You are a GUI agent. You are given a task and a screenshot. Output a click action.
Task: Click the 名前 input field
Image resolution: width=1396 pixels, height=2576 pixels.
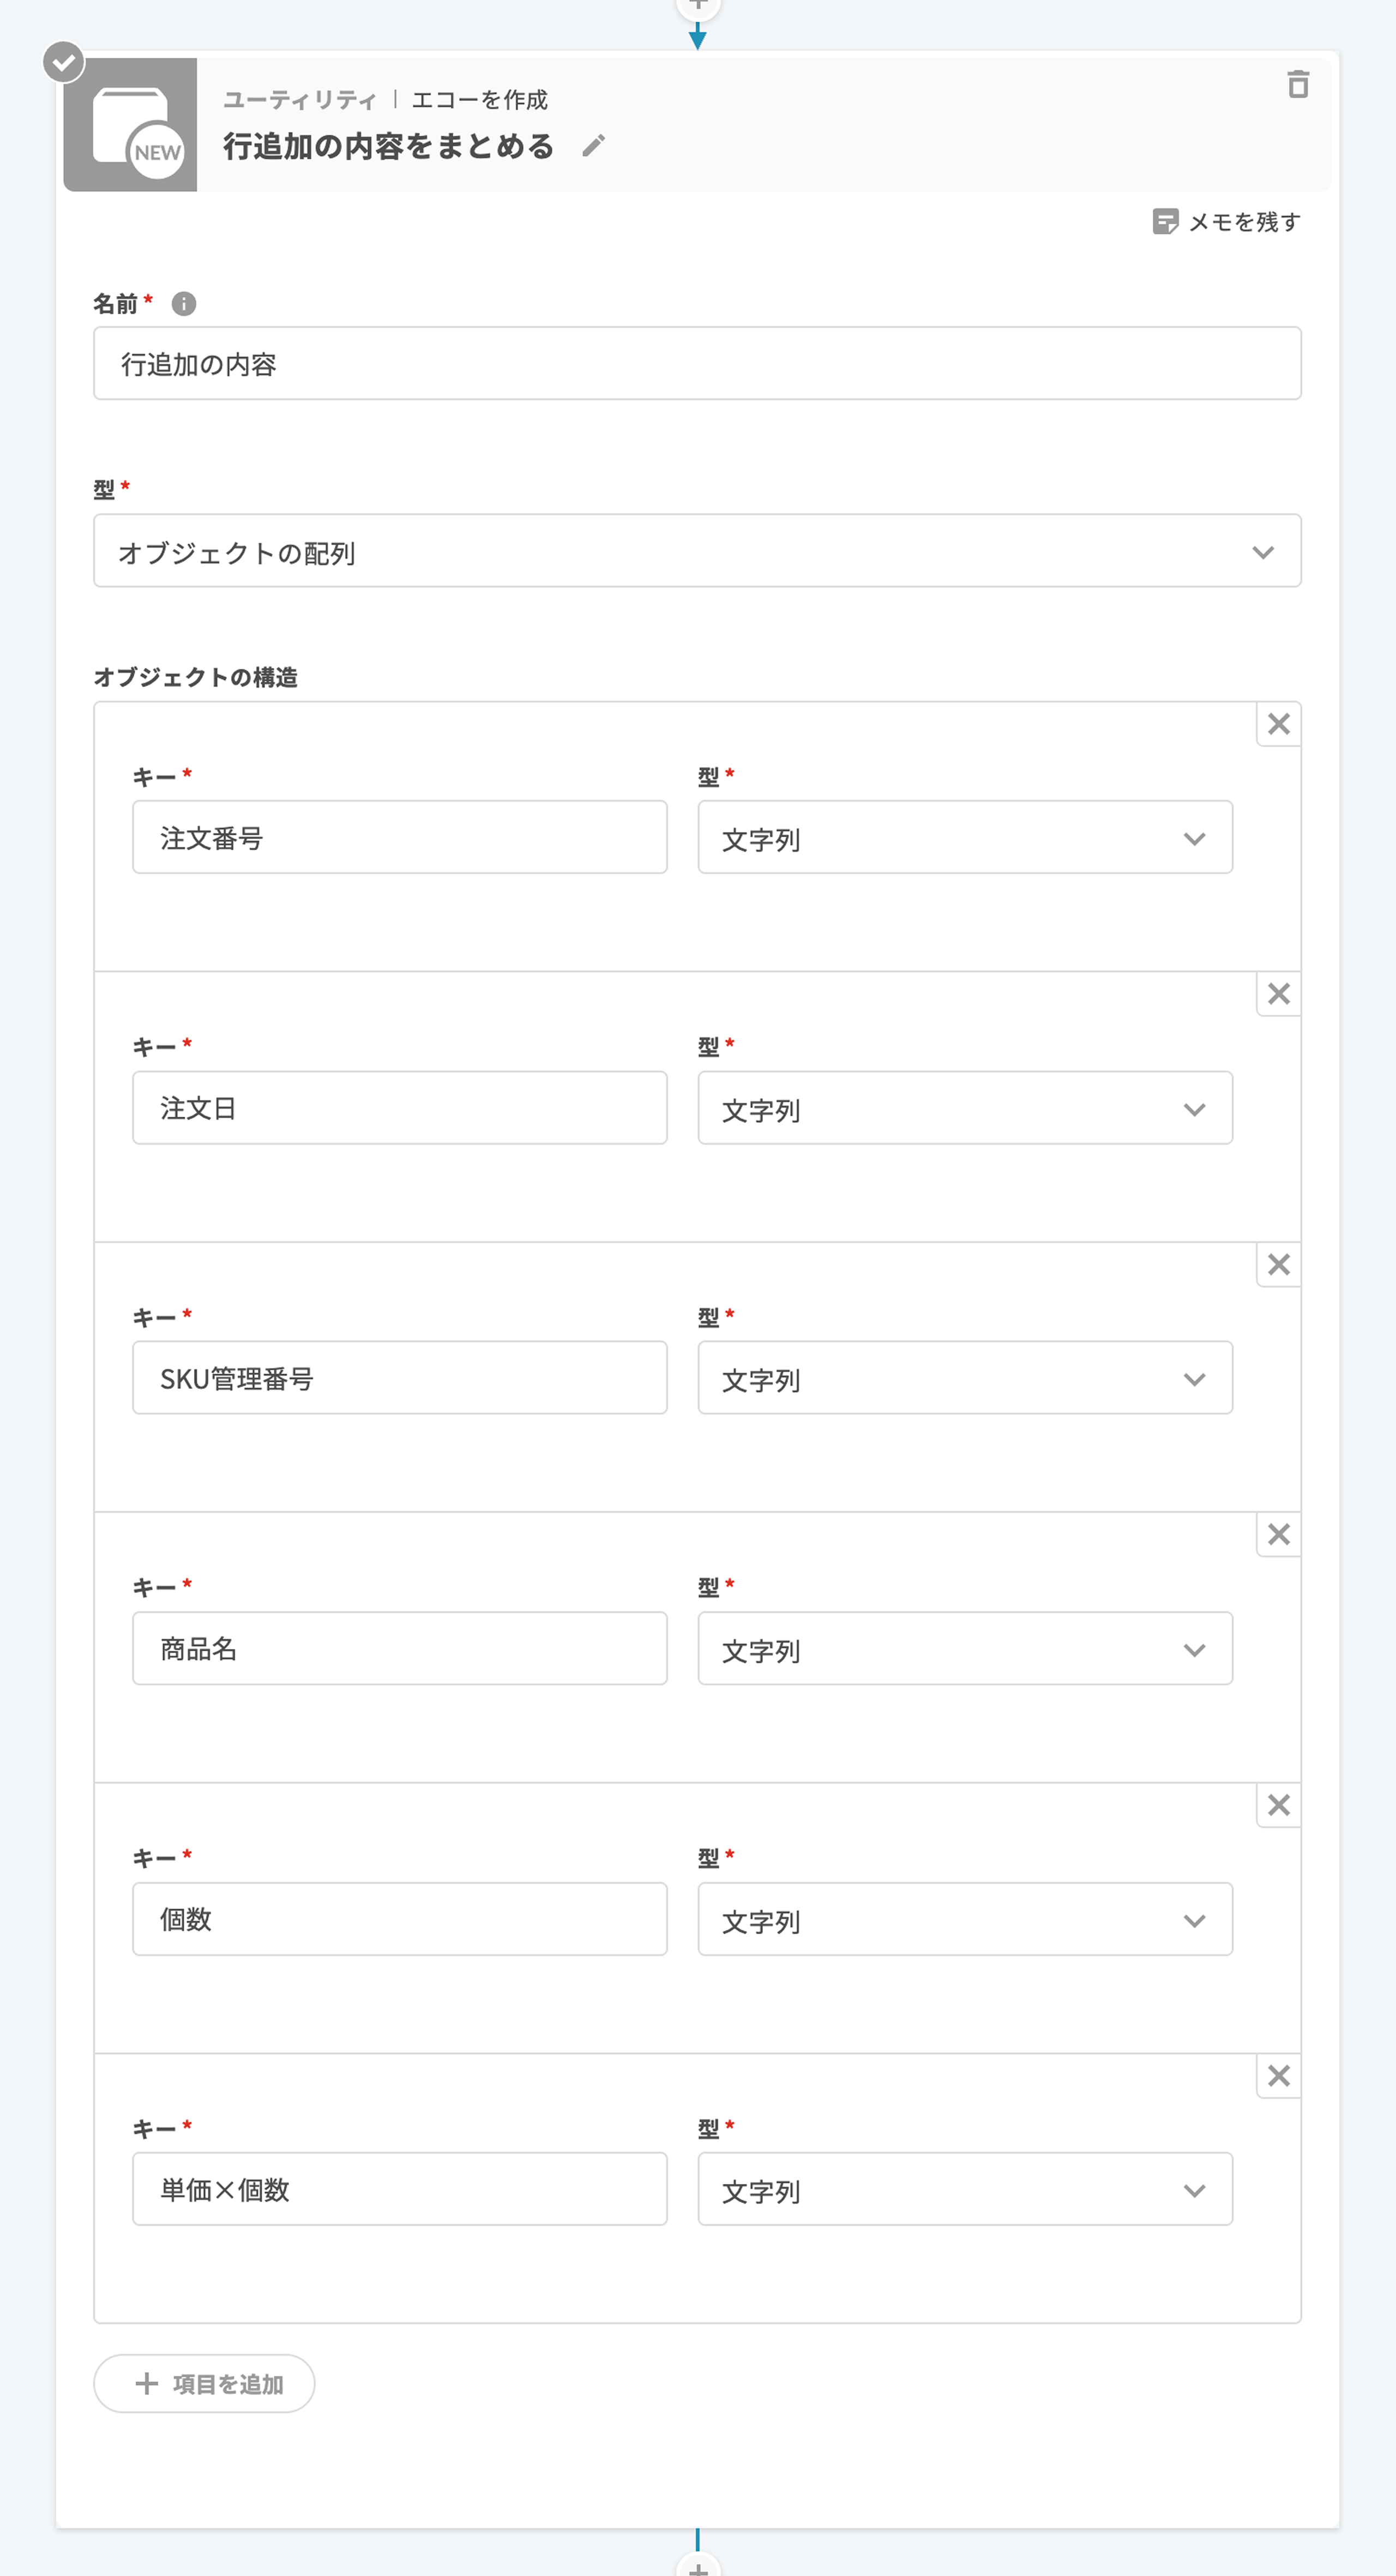(697, 363)
